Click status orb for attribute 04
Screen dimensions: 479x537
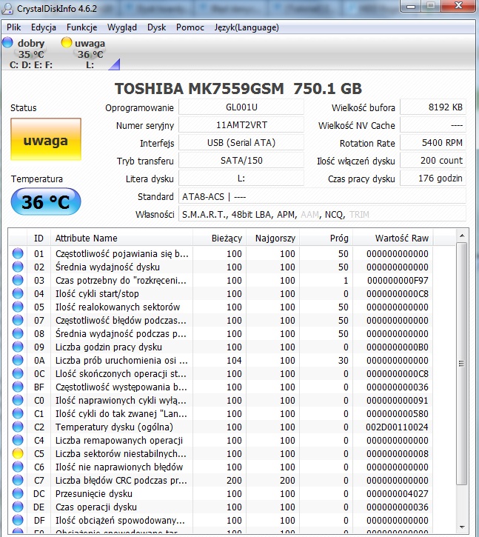point(18,293)
